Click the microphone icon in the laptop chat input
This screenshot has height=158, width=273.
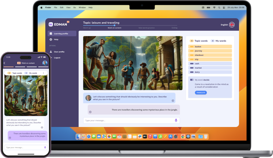tap(176, 120)
